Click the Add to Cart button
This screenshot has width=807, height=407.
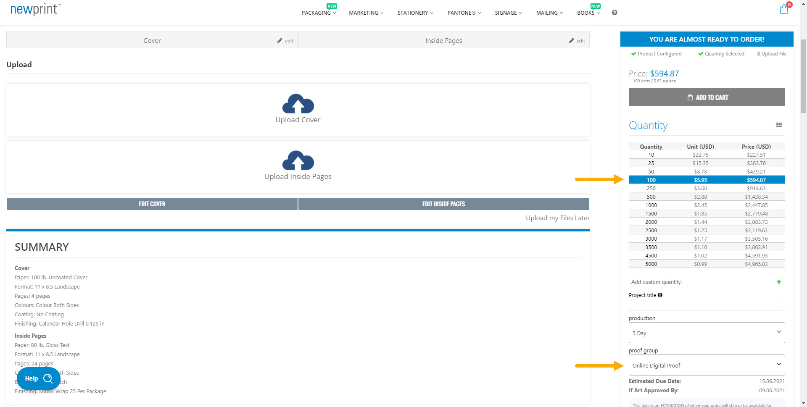[x=707, y=97]
